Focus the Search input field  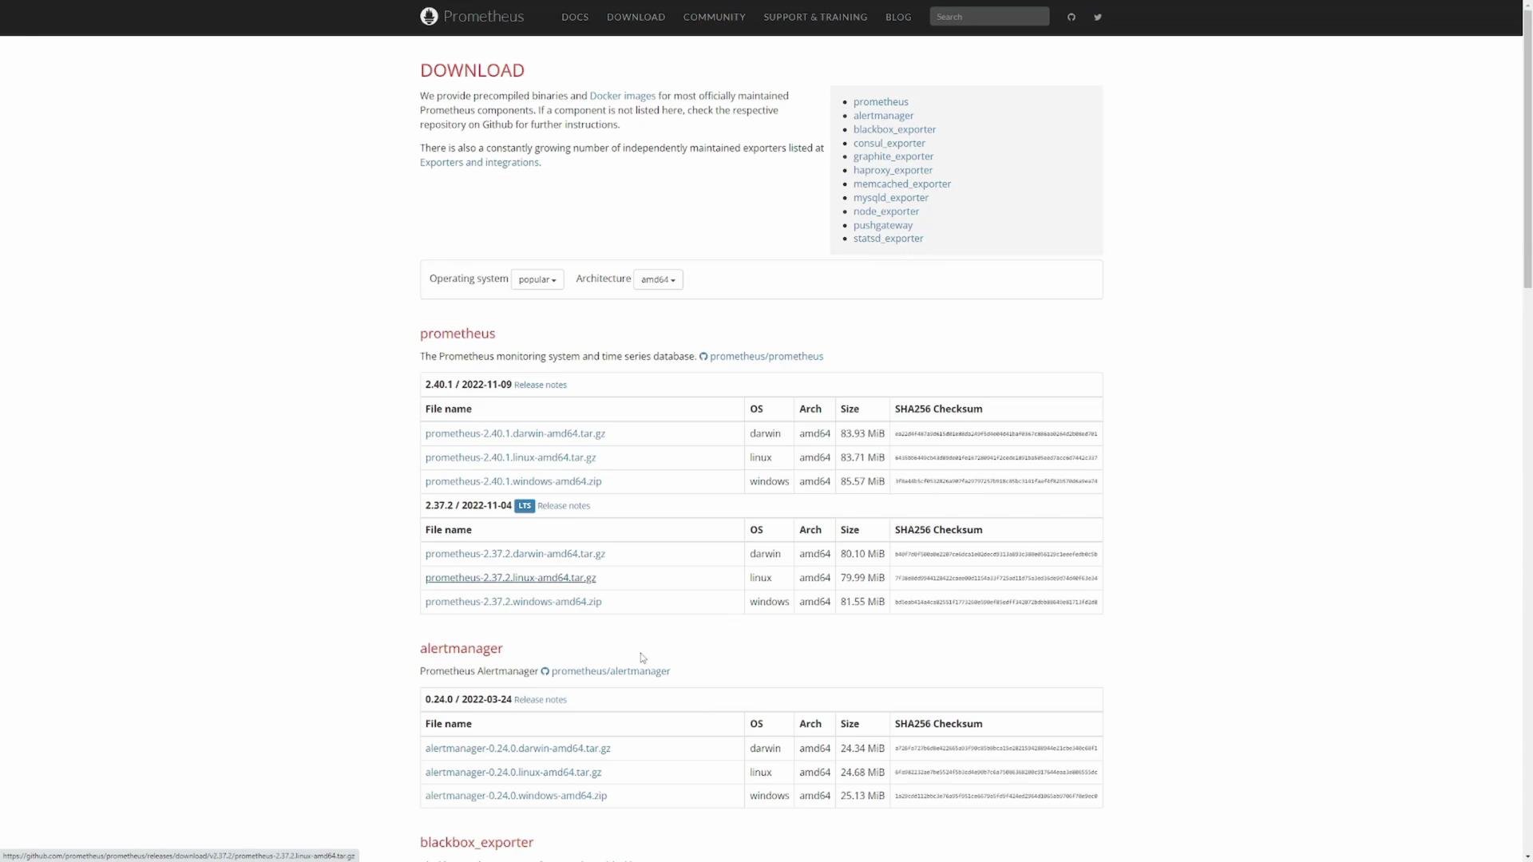[x=989, y=17]
